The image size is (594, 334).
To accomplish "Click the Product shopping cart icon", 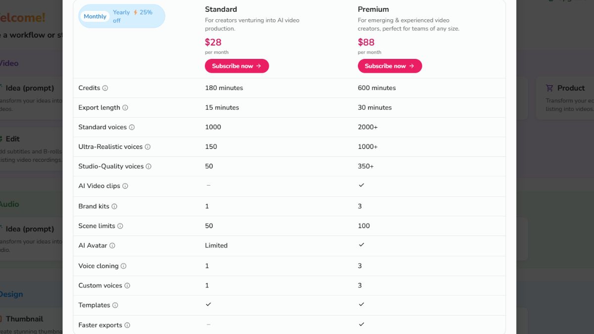I will (x=549, y=88).
